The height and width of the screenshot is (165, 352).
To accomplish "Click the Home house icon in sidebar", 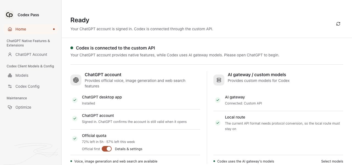I will coord(10,29).
